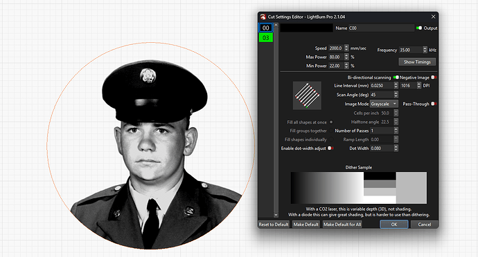This screenshot has width=478, height=257.
Task: Click the Make Default button
Action: (306, 225)
